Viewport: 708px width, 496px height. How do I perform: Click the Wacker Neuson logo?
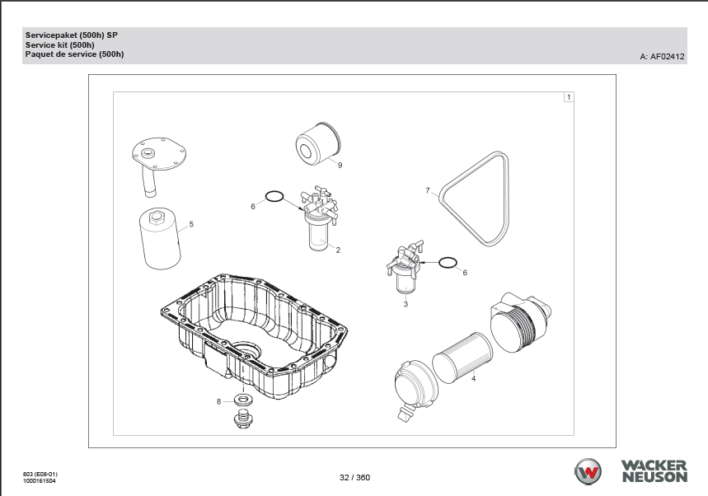(631, 471)
